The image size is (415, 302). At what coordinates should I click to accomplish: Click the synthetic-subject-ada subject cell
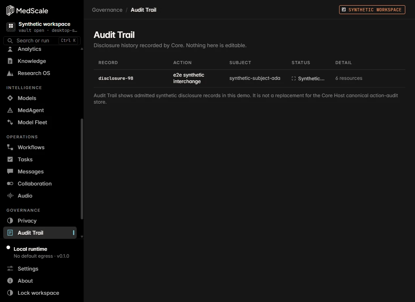click(x=255, y=78)
